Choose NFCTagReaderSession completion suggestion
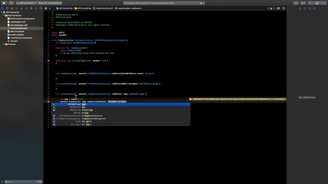Screen dimensions: 328x184 click(x=121, y=116)
